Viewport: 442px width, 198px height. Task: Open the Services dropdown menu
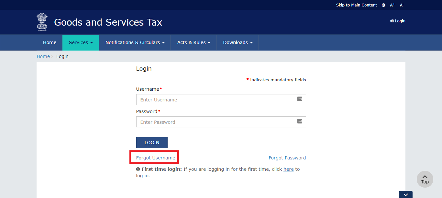click(x=81, y=42)
